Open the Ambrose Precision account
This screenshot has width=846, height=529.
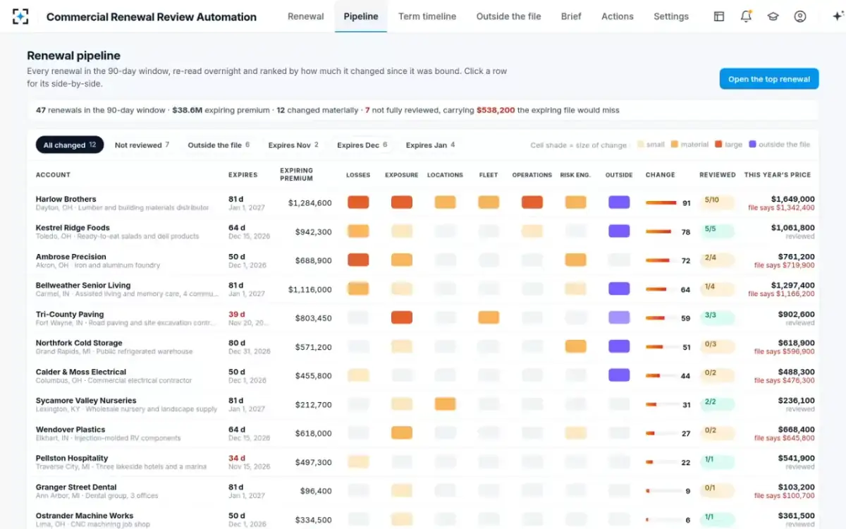[x=71, y=257]
